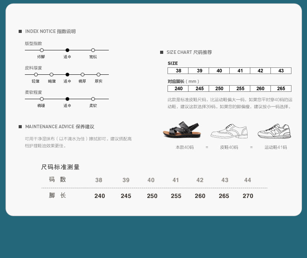The height and width of the screenshot is (258, 307).
Task: Select the filled 适中 marker under 皮料厚度
Action: click(67, 74)
